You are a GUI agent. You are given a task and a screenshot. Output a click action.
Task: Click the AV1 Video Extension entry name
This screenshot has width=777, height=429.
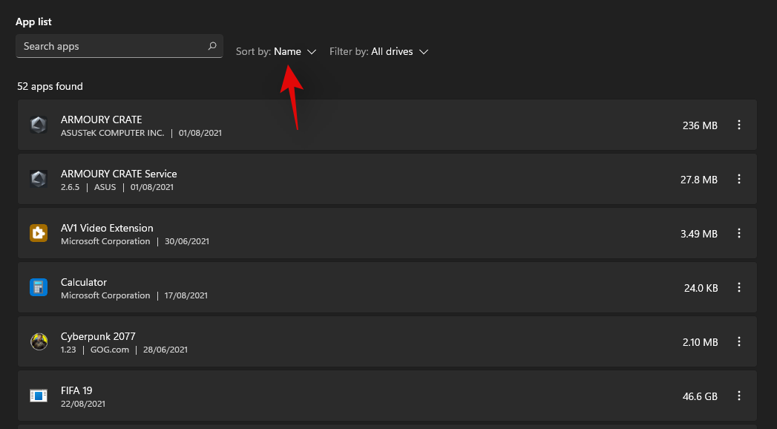pyautogui.click(x=107, y=228)
